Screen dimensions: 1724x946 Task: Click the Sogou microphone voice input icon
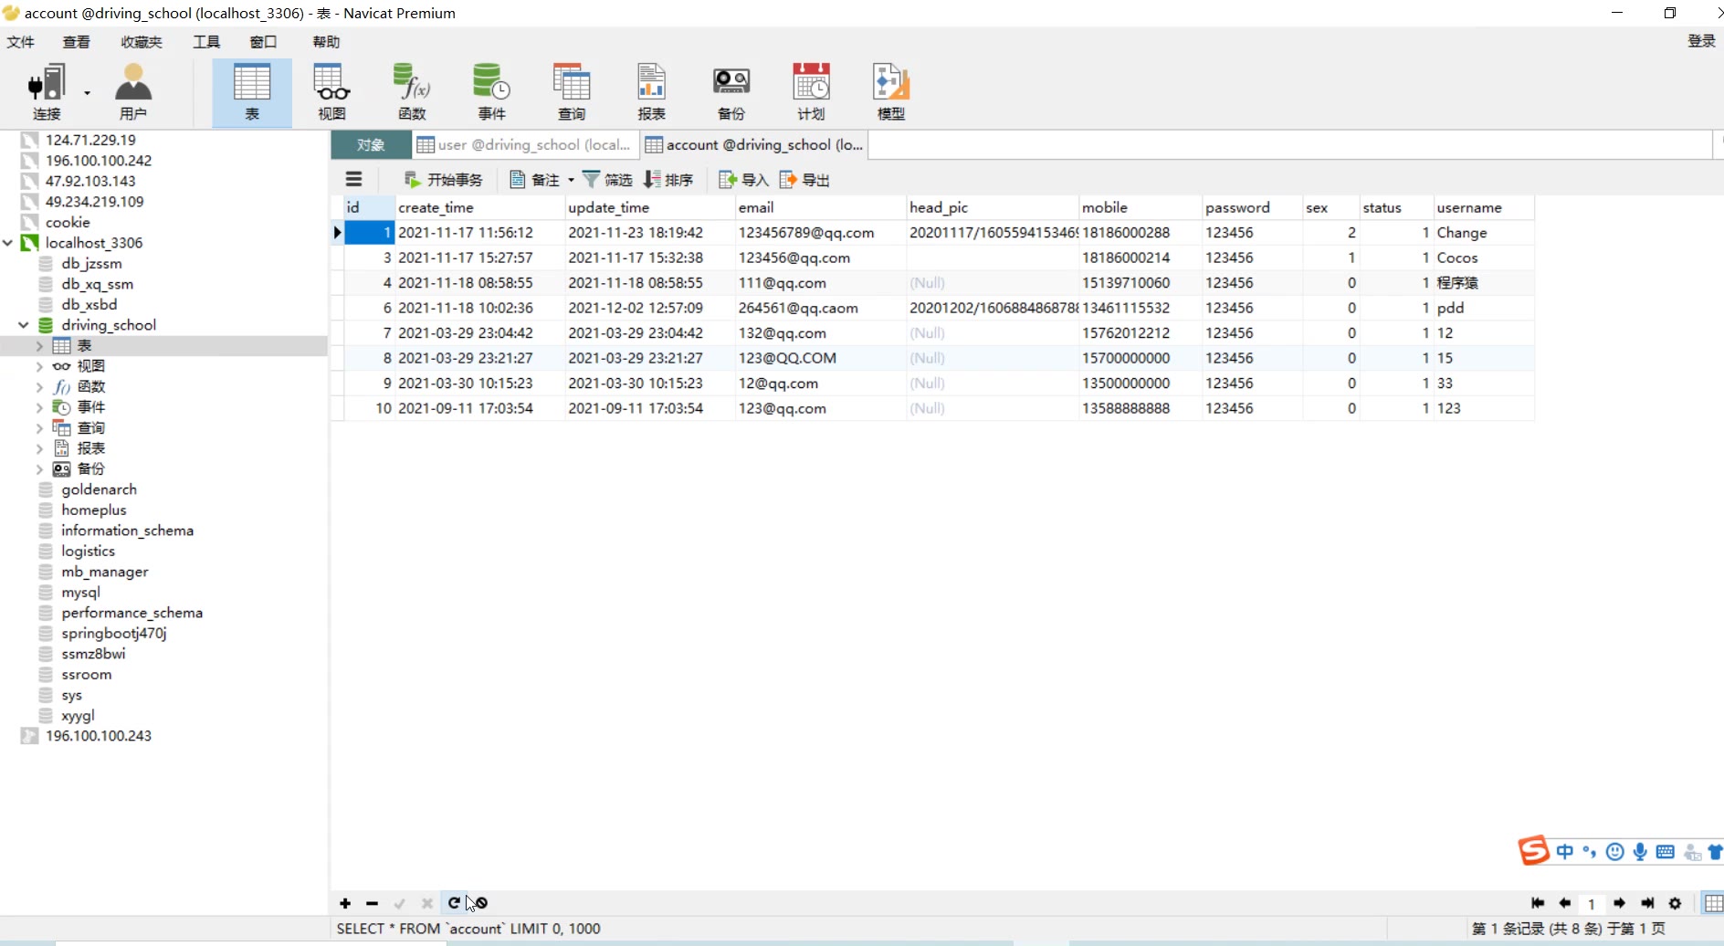[1640, 852]
